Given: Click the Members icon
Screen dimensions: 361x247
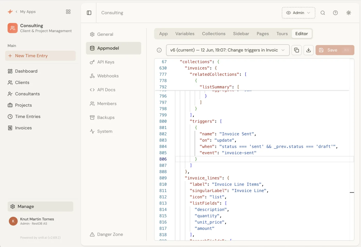Looking at the screenshot, I should pyautogui.click(x=92, y=104).
